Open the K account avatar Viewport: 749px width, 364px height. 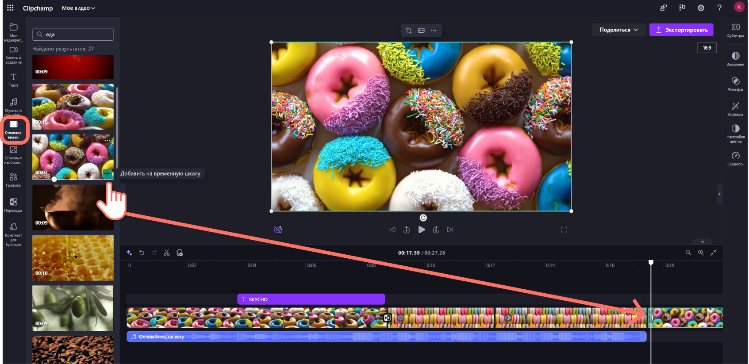[x=739, y=7]
